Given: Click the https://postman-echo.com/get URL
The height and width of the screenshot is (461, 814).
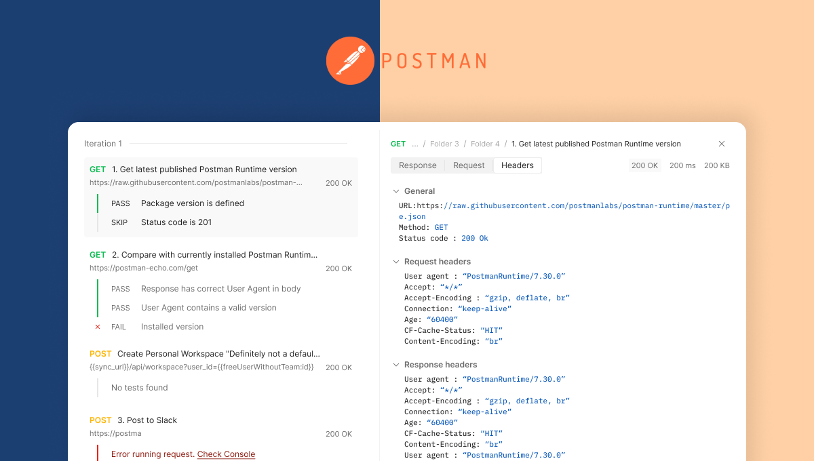Looking at the screenshot, I should tap(144, 268).
